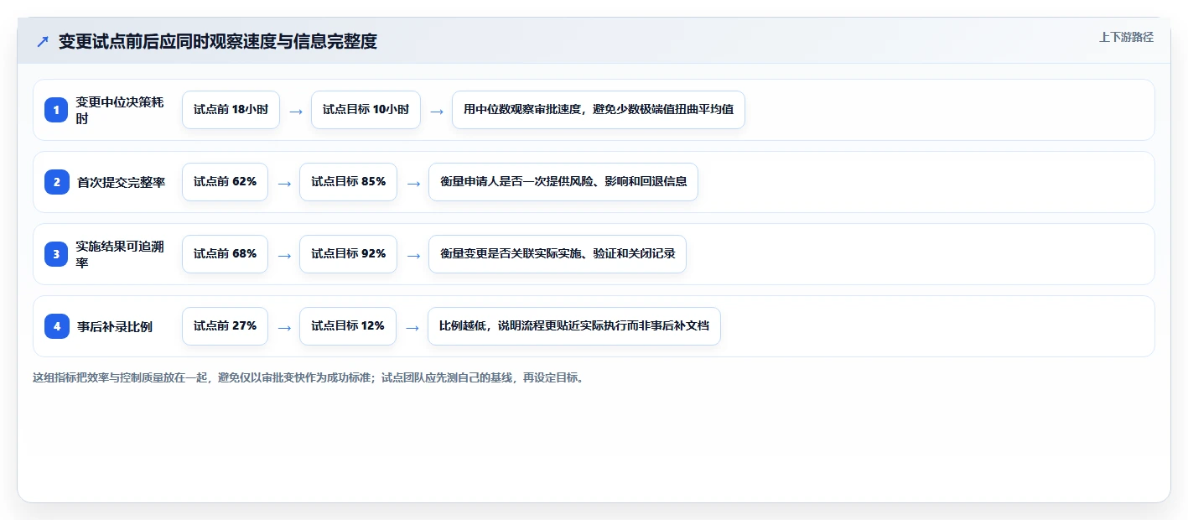Click the 比例越低 description box
Screen dimensions: 1188x520
[574, 326]
